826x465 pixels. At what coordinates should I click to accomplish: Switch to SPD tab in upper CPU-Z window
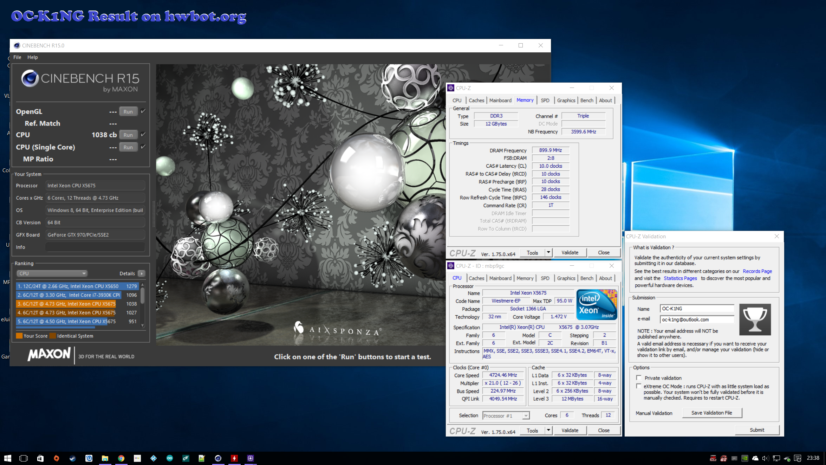coord(545,101)
